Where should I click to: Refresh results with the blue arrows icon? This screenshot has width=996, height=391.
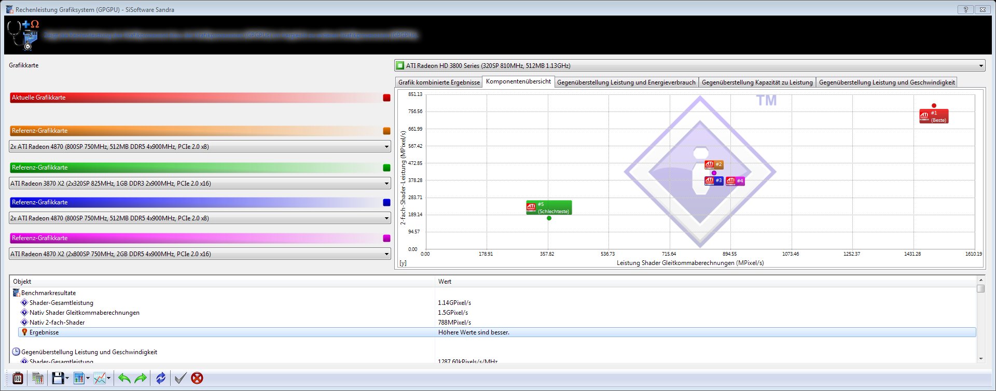161,378
